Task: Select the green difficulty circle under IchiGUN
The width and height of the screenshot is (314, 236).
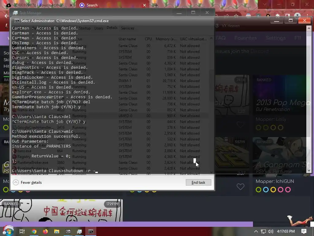Action: click(258, 190)
